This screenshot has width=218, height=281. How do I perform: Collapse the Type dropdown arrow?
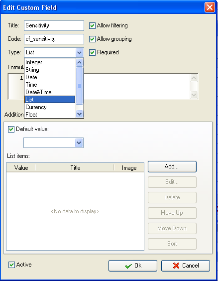point(79,52)
